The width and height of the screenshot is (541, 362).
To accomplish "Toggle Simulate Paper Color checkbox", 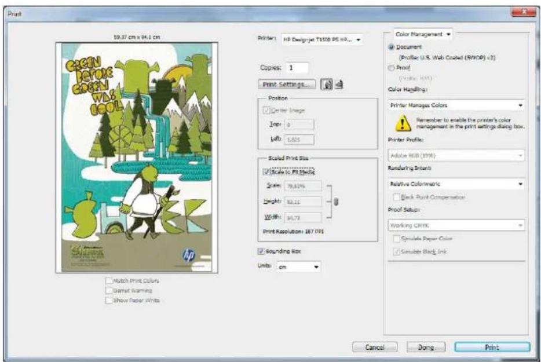I will pos(397,239).
